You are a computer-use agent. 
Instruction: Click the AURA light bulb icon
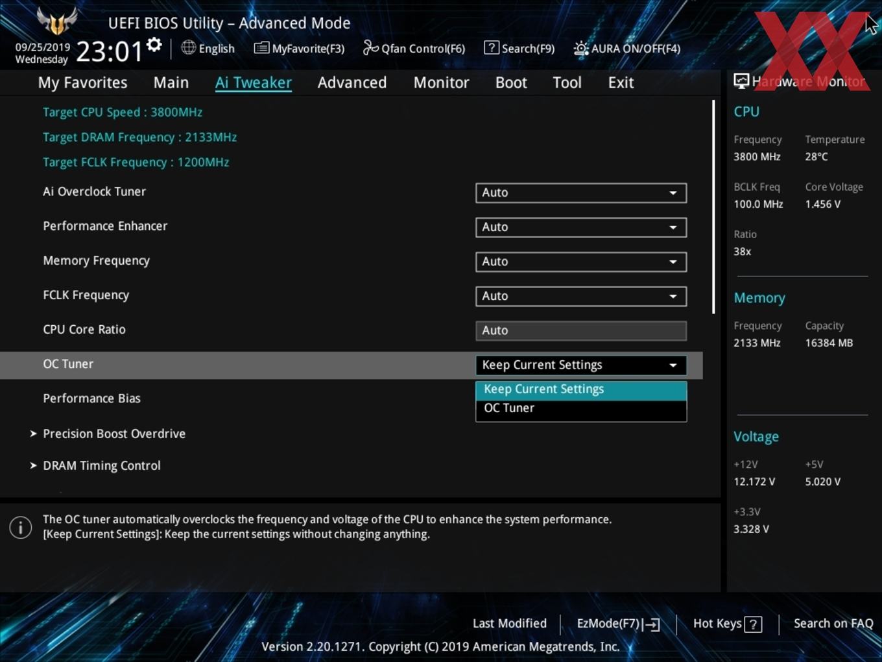click(581, 48)
